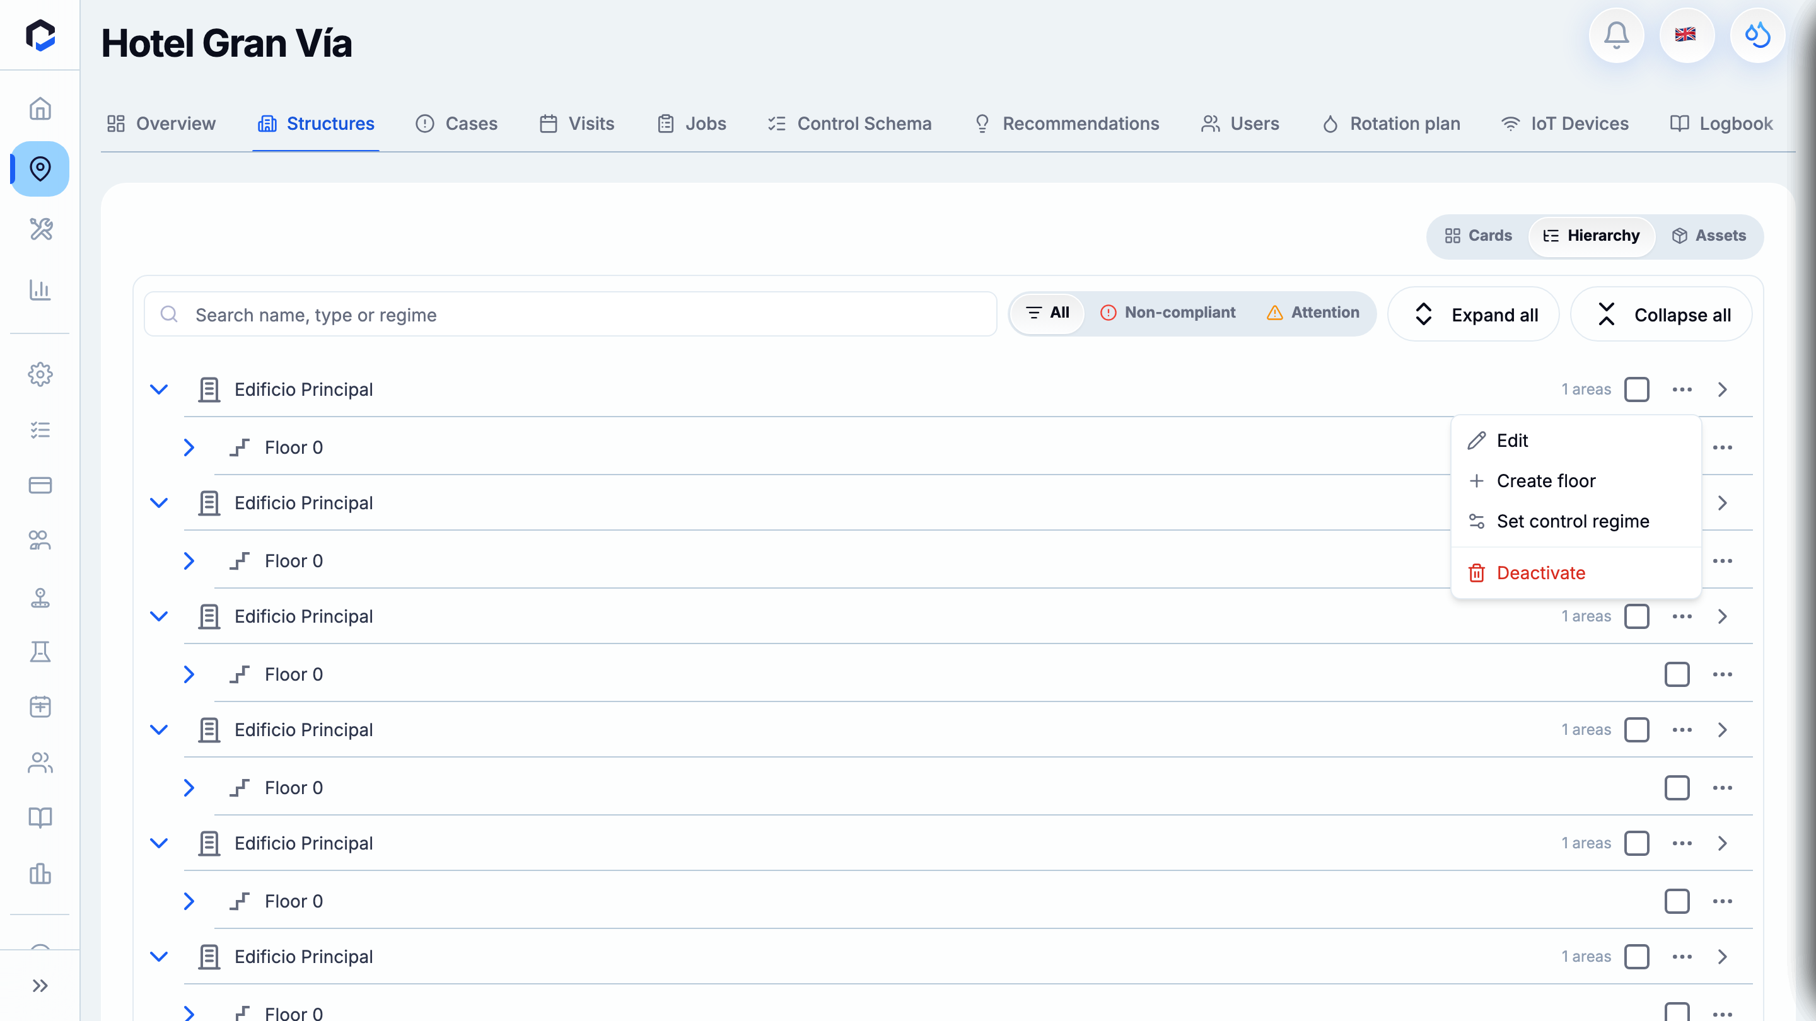The height and width of the screenshot is (1021, 1816).
Task: Open the credit card sidebar icon
Action: pyautogui.click(x=40, y=485)
